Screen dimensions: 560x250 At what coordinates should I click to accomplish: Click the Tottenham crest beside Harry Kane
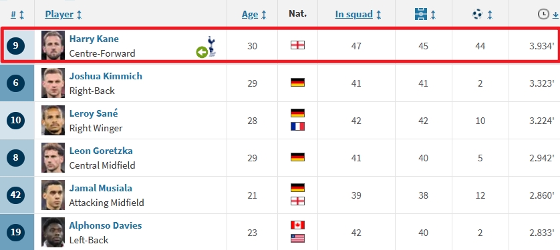[212, 46]
